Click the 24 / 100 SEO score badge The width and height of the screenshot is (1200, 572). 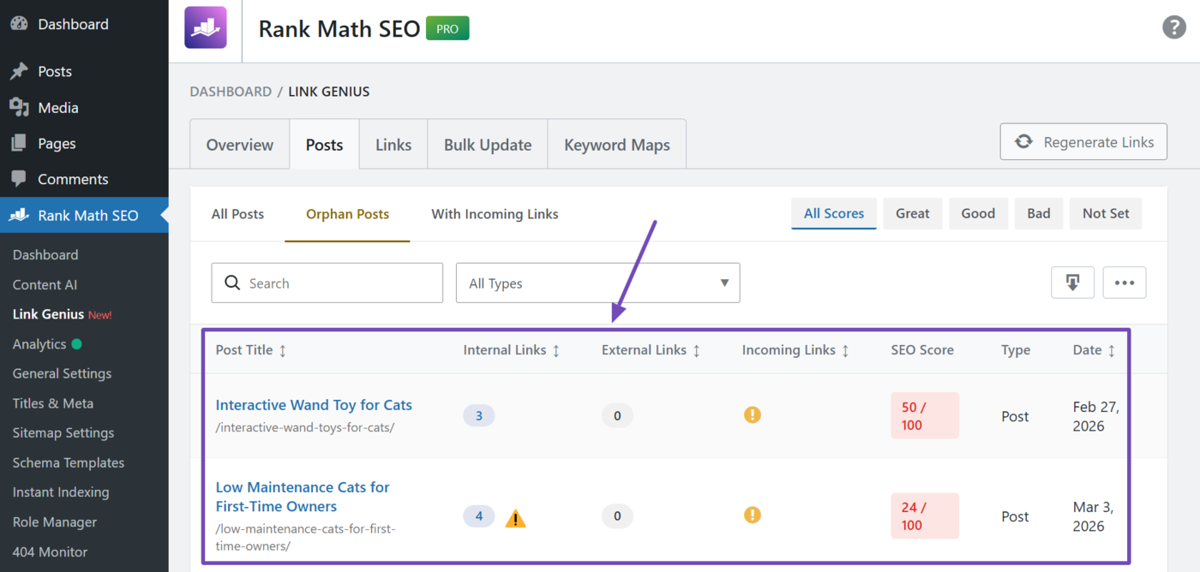click(924, 515)
